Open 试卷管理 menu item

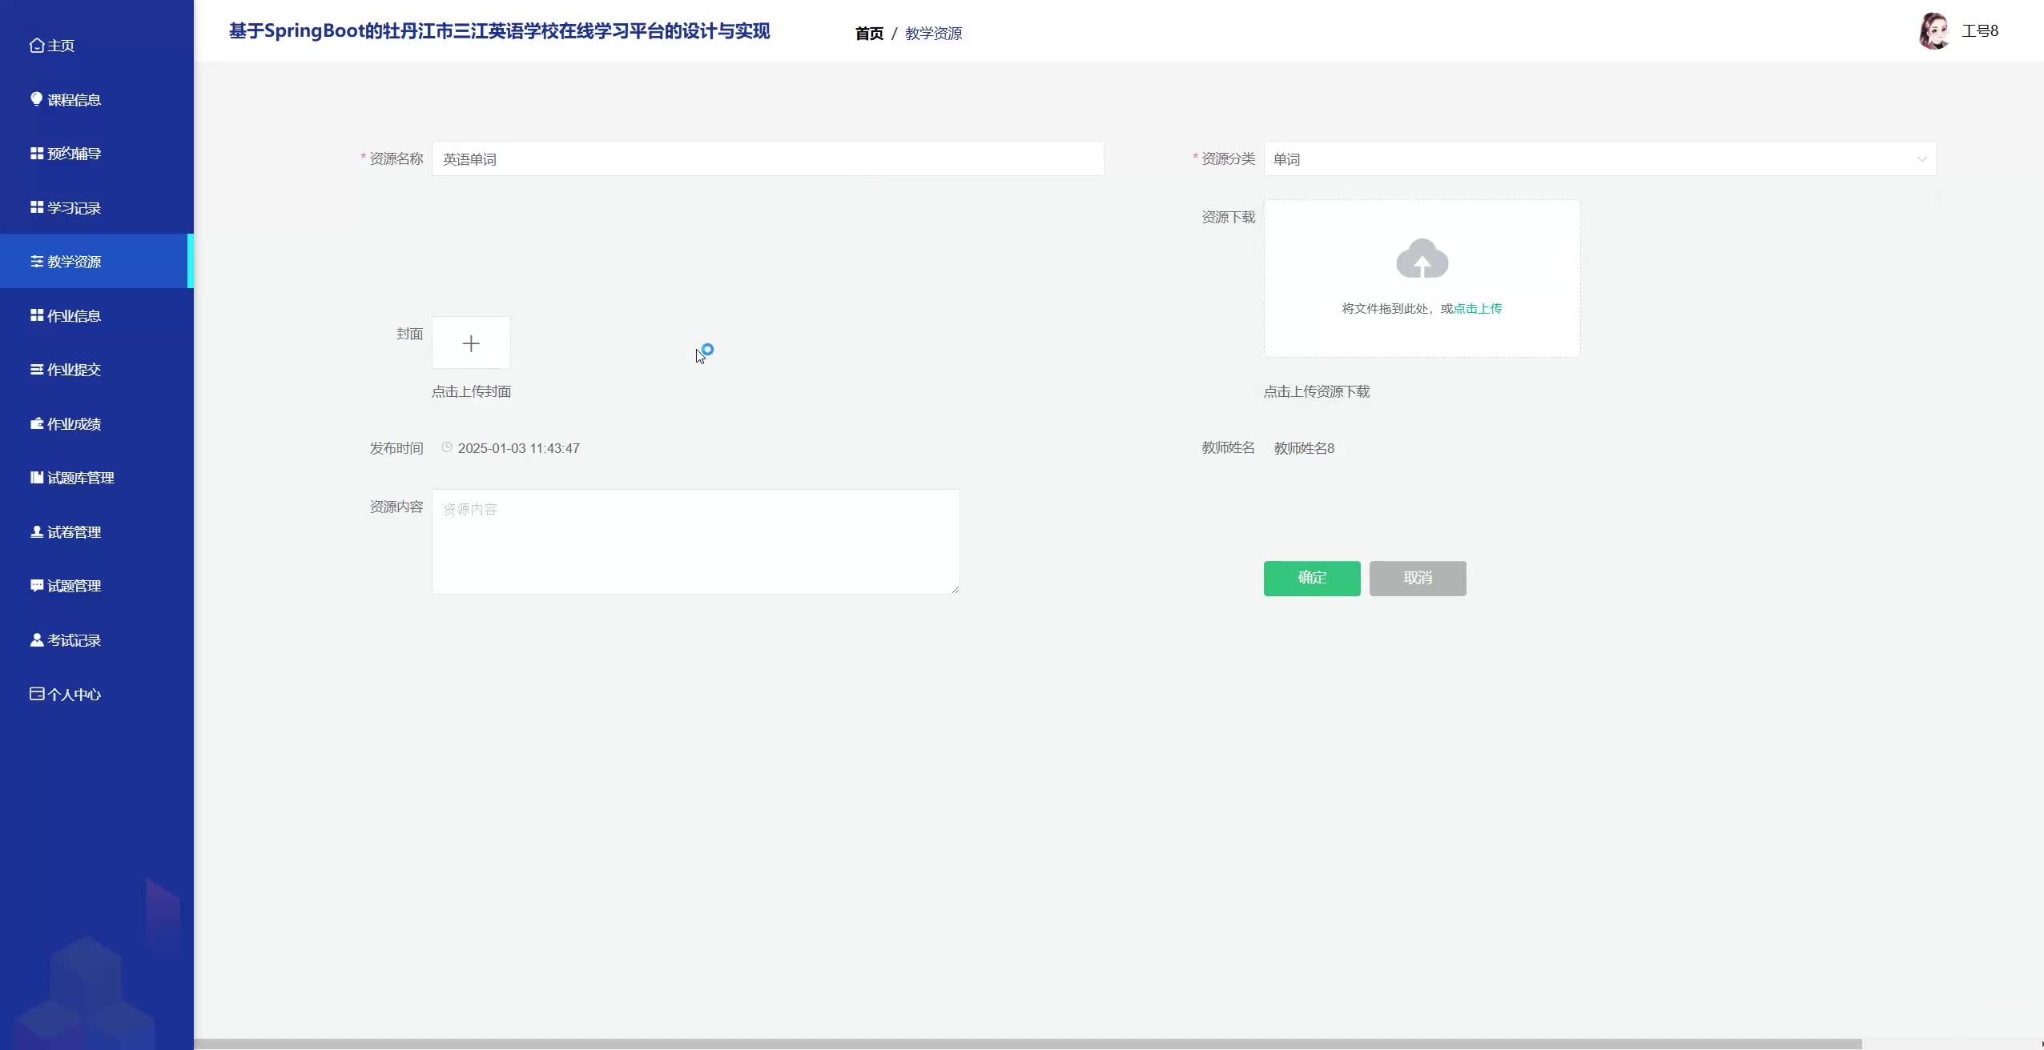tap(74, 532)
